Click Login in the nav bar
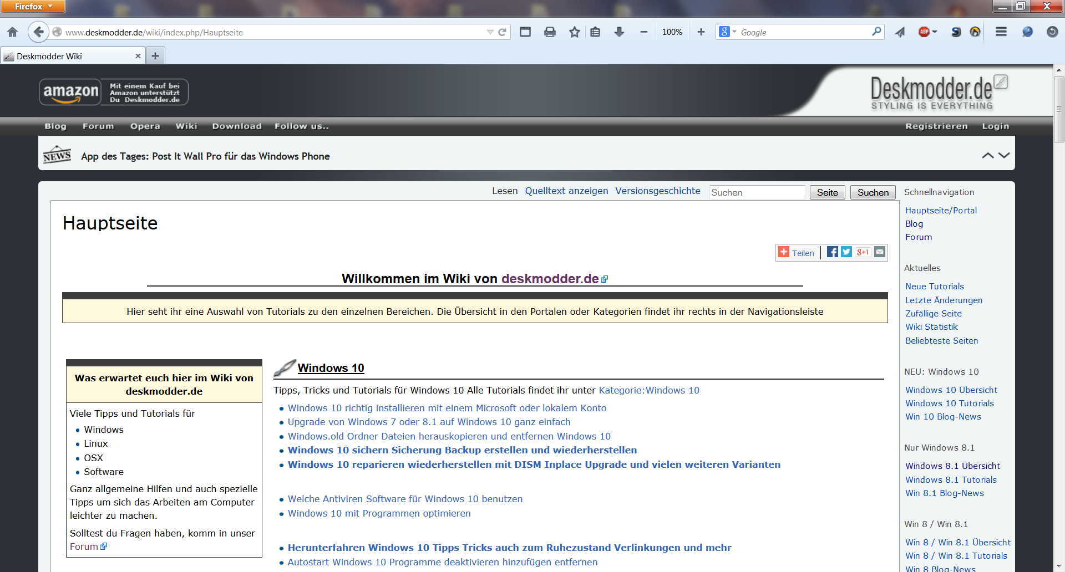The width and height of the screenshot is (1065, 572). tap(996, 126)
